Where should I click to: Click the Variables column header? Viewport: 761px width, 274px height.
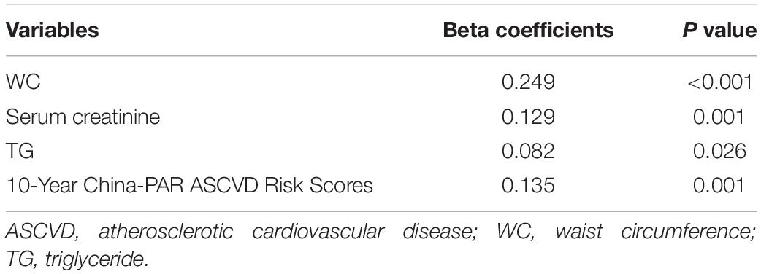pos(52,31)
